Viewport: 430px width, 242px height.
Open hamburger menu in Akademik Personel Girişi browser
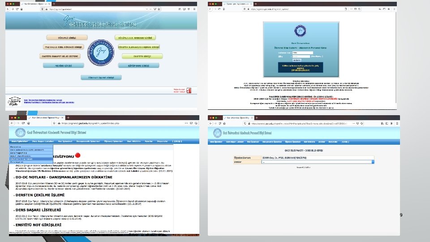[394, 9]
